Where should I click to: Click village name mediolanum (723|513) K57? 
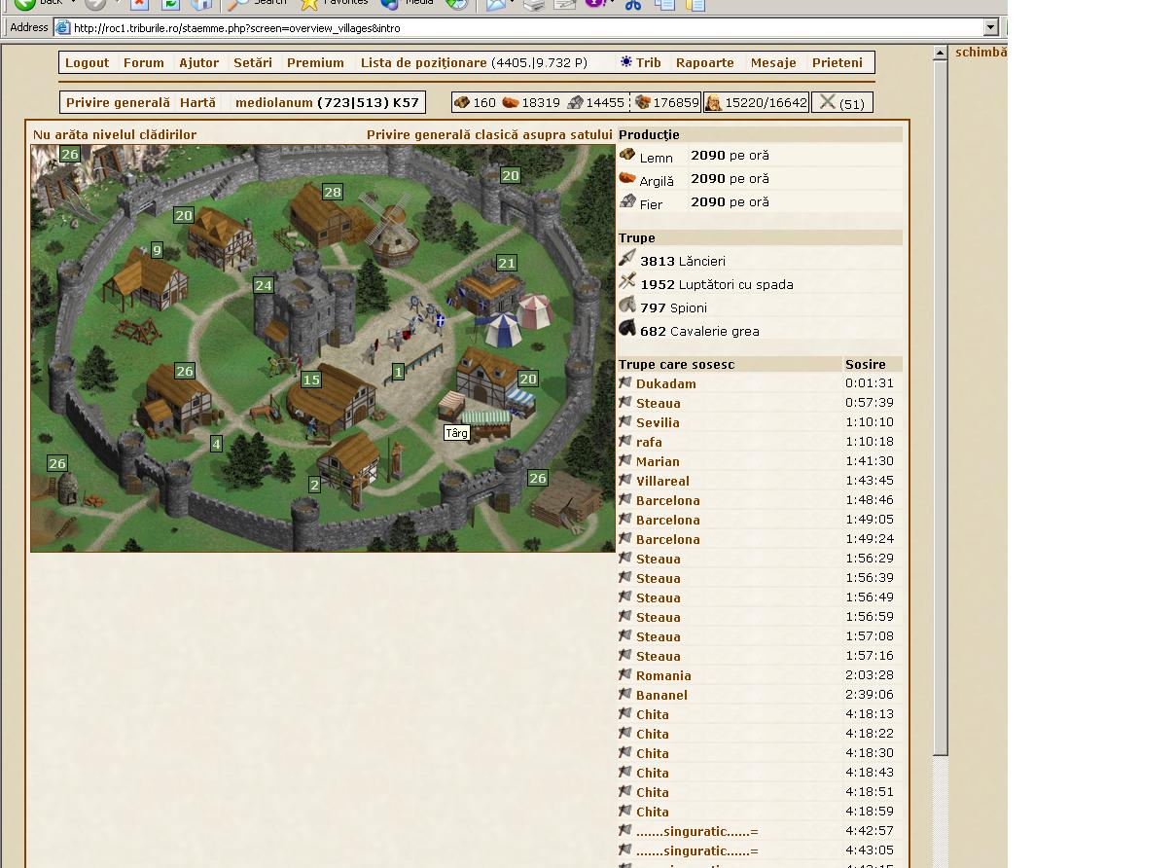pyautogui.click(x=327, y=102)
